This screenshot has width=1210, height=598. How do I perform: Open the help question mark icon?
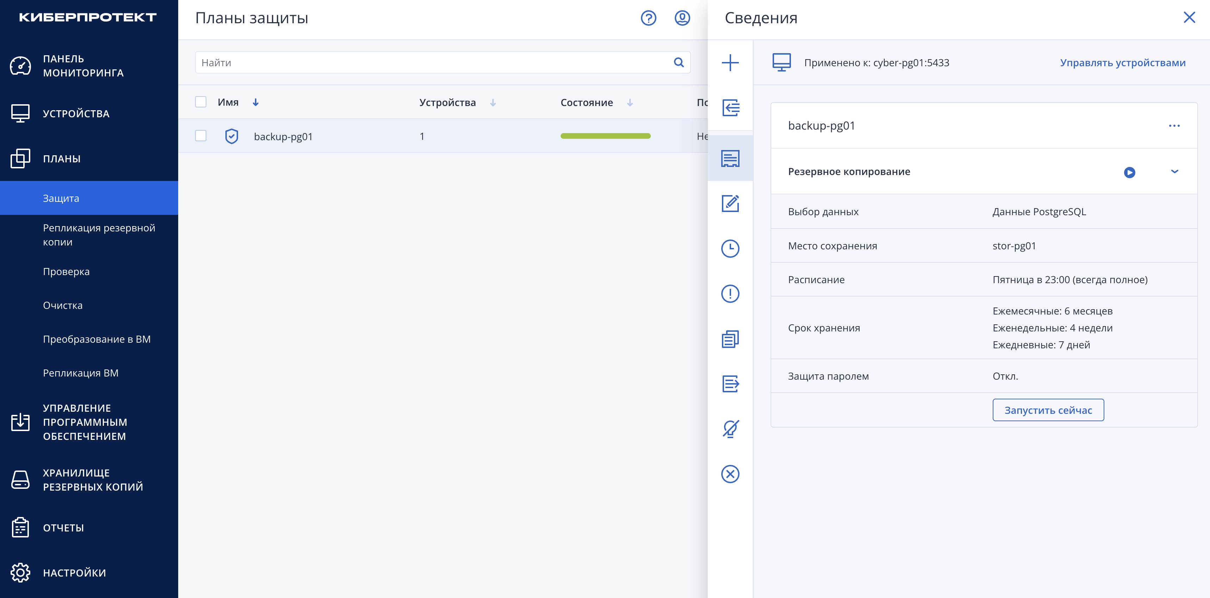click(648, 18)
